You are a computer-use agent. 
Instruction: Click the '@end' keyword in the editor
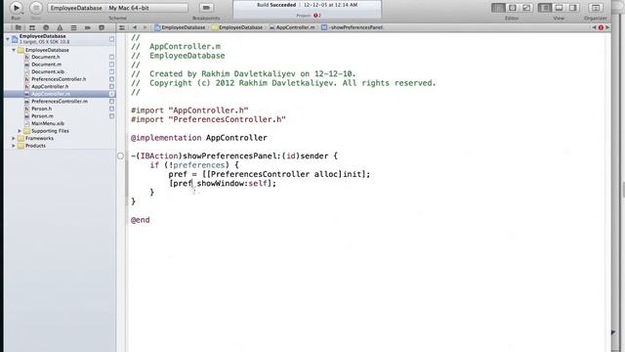click(x=141, y=220)
